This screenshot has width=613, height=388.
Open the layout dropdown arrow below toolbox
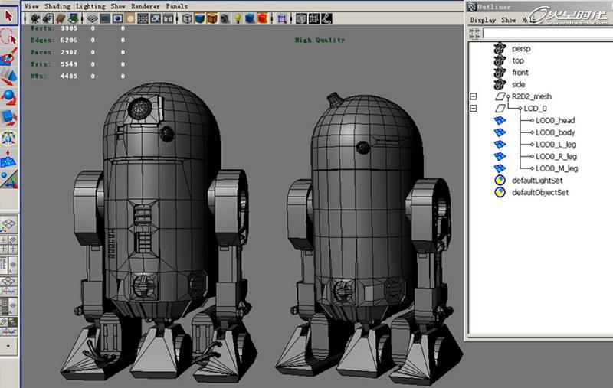point(8,345)
